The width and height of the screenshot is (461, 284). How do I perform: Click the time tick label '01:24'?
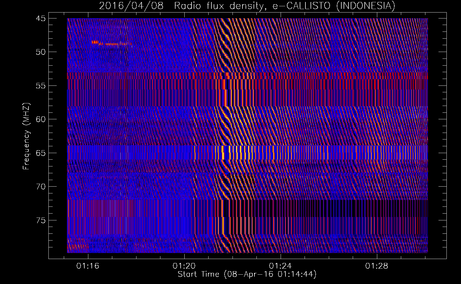280,266
